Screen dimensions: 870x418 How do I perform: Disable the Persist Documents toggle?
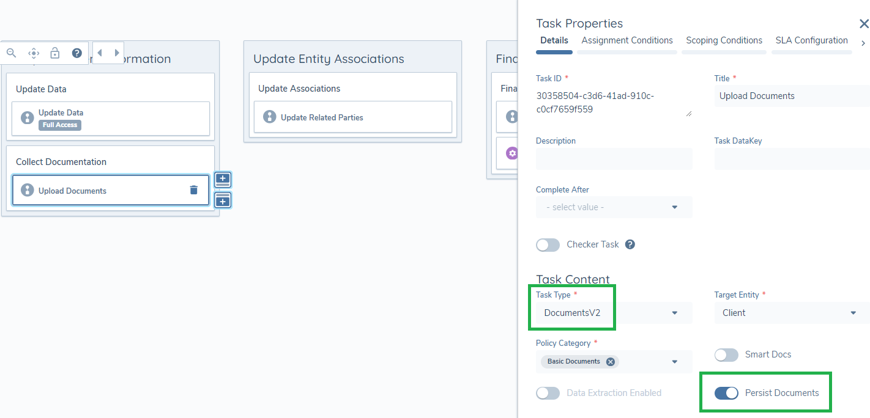pyautogui.click(x=726, y=393)
